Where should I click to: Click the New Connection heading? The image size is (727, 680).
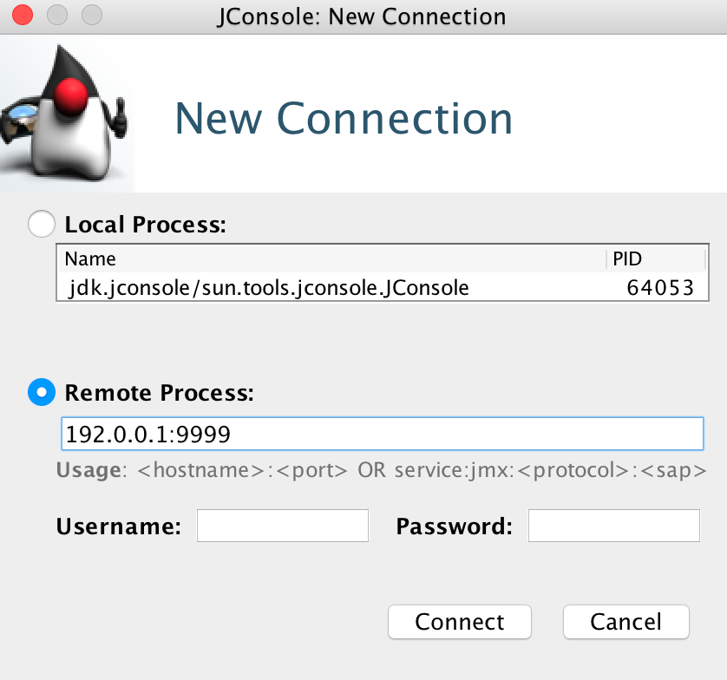pyautogui.click(x=344, y=119)
